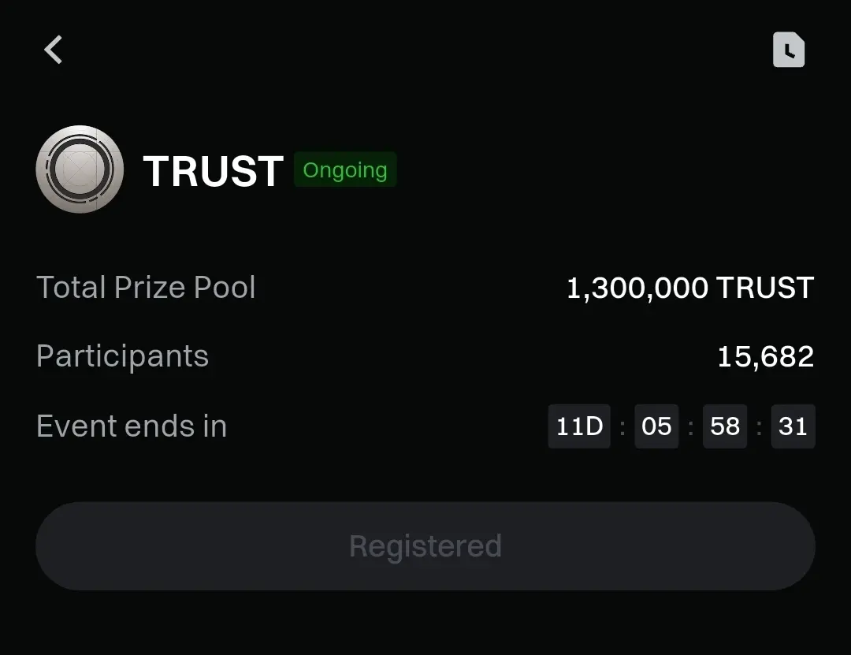This screenshot has height=655, width=851.
Task: Go back using the left arrow
Action: (x=54, y=50)
